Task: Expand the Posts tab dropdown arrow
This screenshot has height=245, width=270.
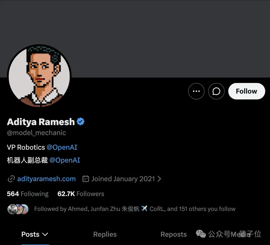Action: pos(45,234)
